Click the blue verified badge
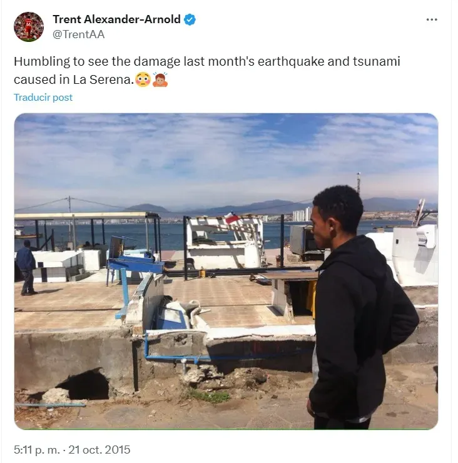Screen dimensions: 458x463 pyautogui.click(x=190, y=19)
